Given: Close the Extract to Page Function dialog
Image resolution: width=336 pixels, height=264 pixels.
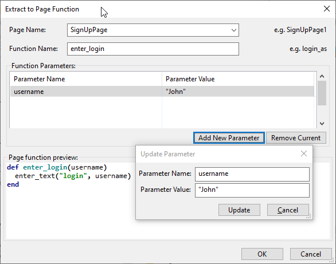Looking at the screenshot, I should click(x=327, y=9).
